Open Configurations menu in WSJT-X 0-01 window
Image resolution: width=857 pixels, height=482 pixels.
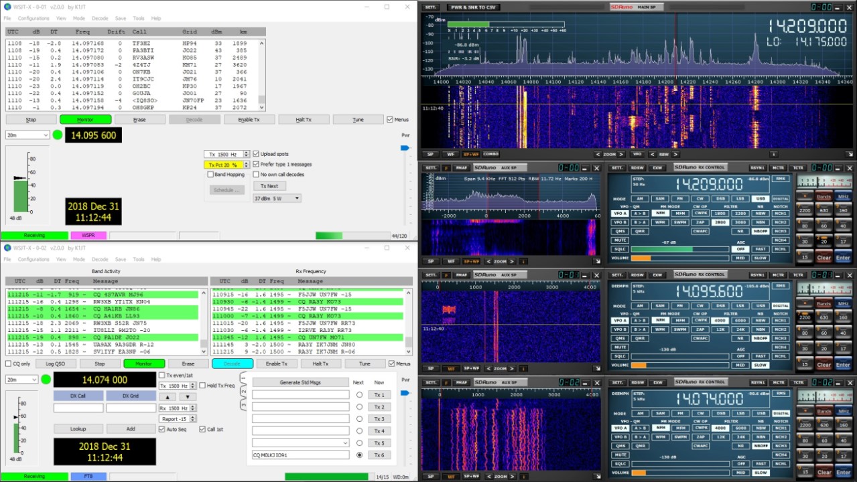[34, 18]
